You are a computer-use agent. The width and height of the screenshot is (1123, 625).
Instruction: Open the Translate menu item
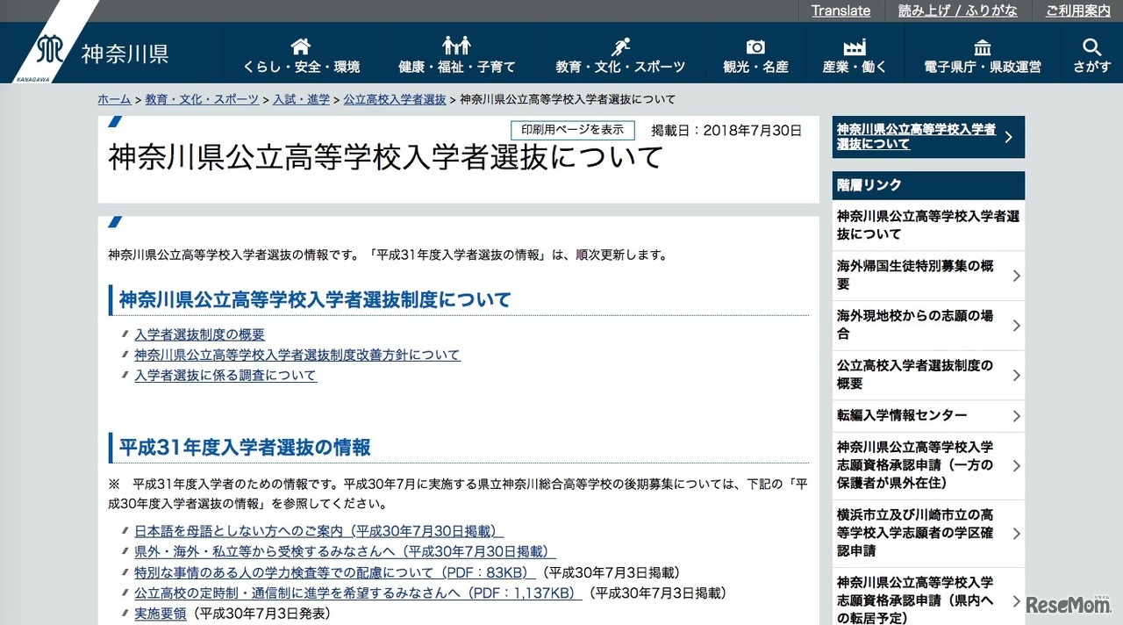tap(840, 11)
